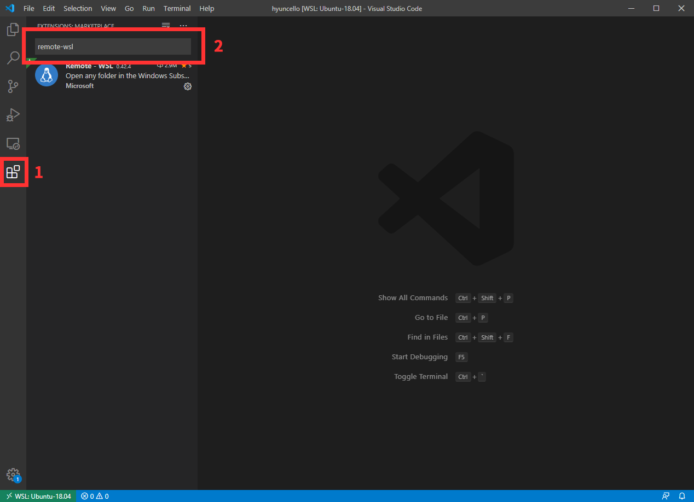The width and height of the screenshot is (694, 502).
Task: Click the 0.42.4 version label
Action: [x=124, y=67]
